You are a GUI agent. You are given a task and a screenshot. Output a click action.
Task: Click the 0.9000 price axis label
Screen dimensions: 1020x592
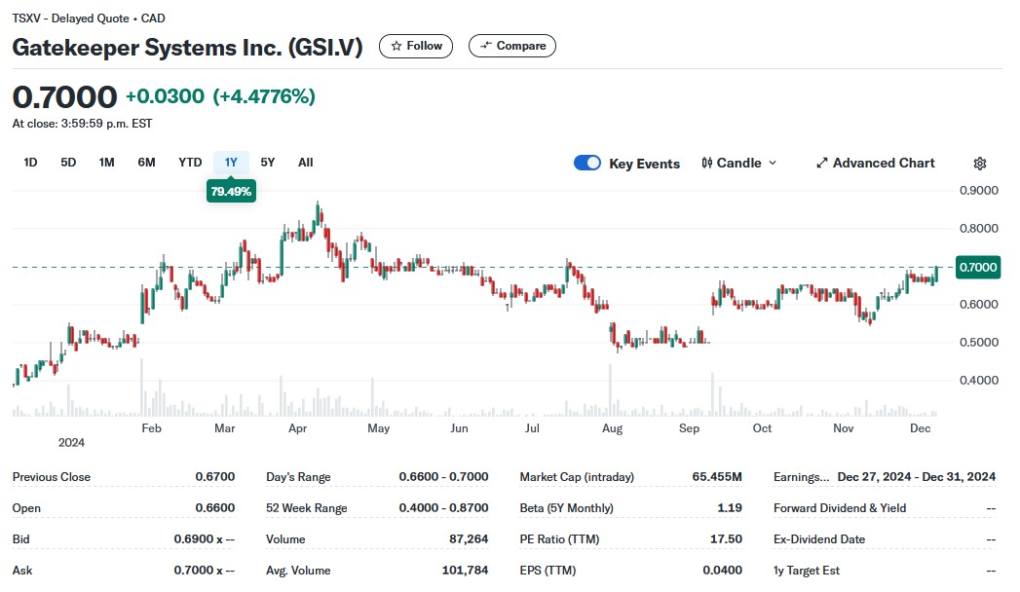click(x=979, y=191)
